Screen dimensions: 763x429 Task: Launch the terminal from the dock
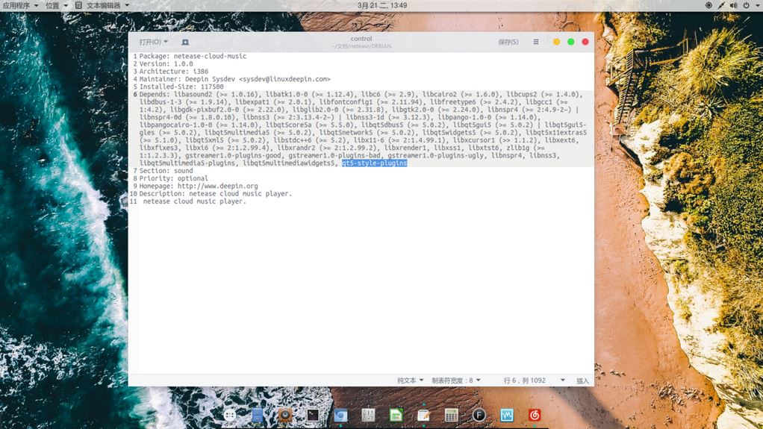point(313,415)
